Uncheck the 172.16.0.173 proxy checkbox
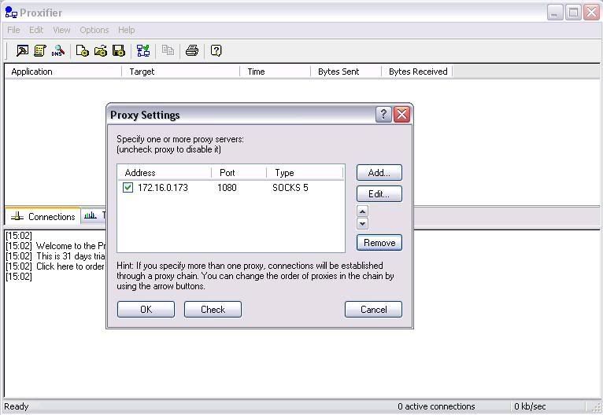 (x=128, y=187)
